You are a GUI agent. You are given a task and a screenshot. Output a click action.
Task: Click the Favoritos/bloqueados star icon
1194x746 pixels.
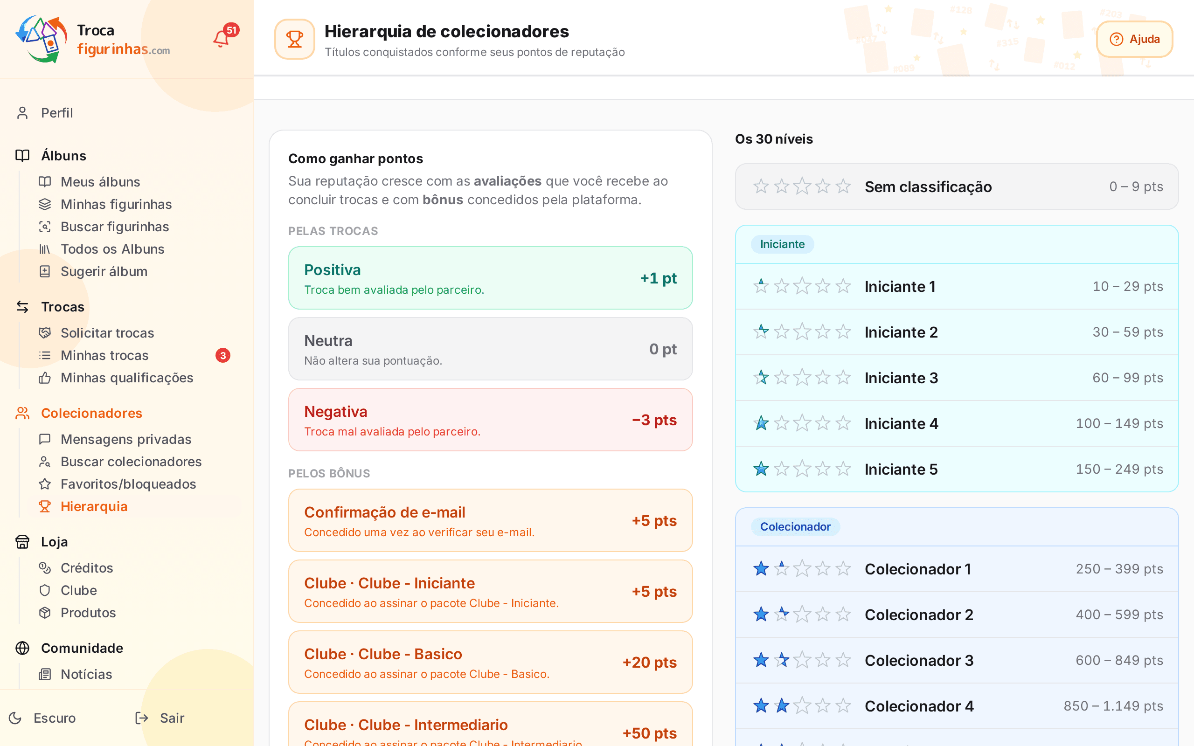coord(45,484)
